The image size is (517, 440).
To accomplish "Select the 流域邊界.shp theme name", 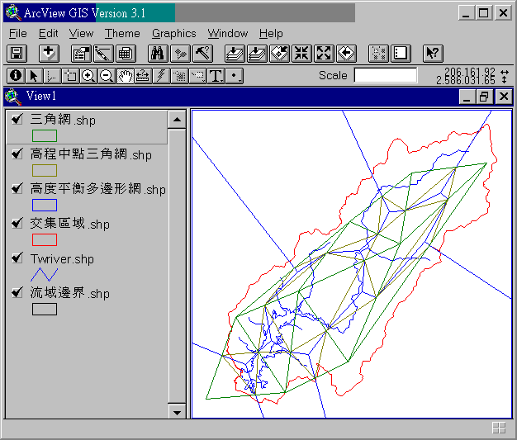I will pos(69,293).
